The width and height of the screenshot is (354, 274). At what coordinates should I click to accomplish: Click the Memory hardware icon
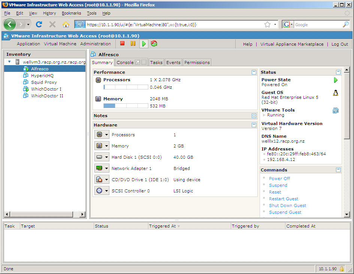click(x=99, y=146)
